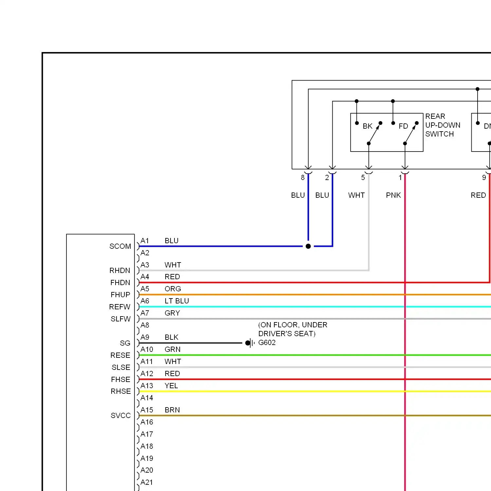Click the FD switch contact label
The image size is (491, 491).
click(403, 126)
